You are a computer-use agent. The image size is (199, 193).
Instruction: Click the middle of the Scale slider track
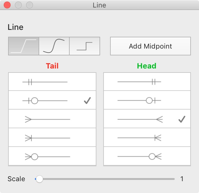[105, 179]
